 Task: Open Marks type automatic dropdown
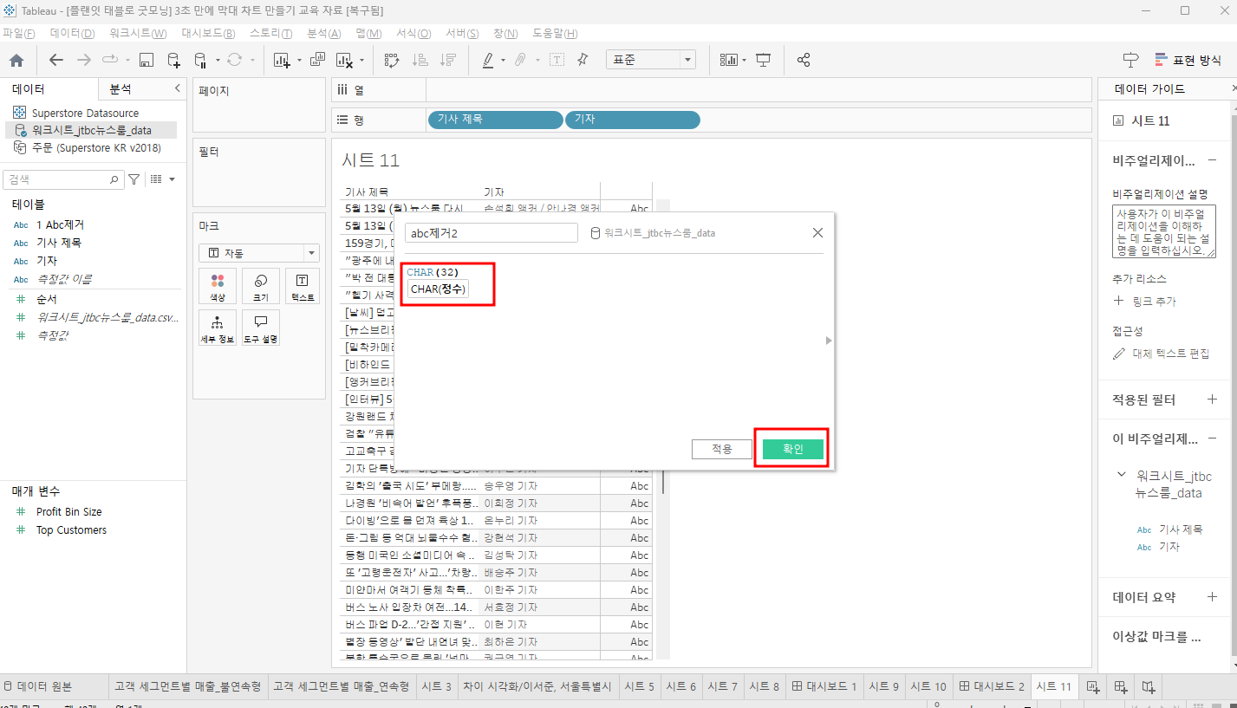coord(259,253)
